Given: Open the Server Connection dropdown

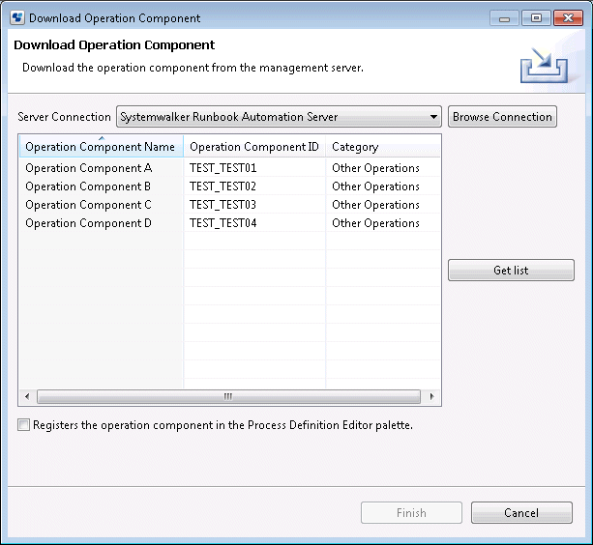Looking at the screenshot, I should coord(280,117).
